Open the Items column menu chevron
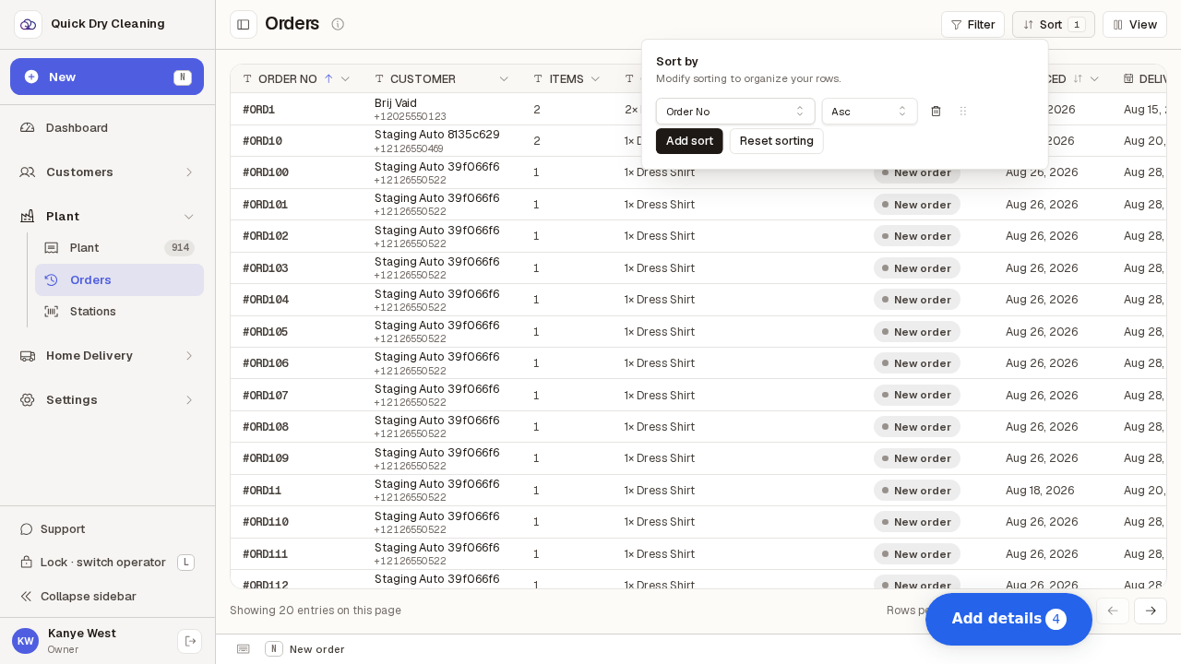 click(x=595, y=79)
